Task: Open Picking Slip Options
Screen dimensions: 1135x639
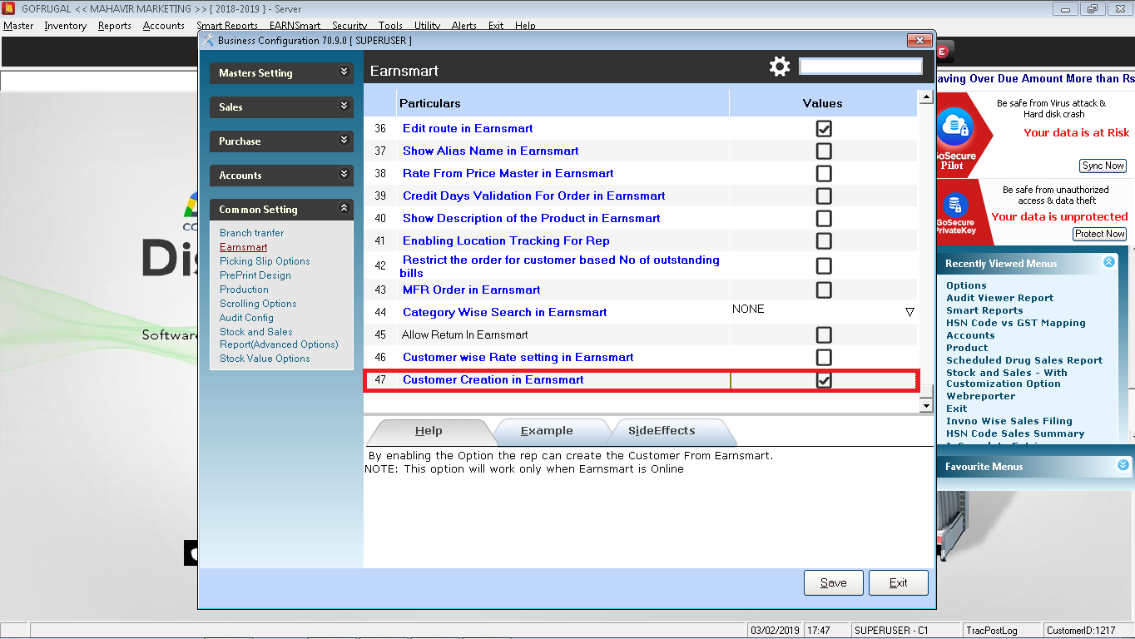Action: [265, 261]
